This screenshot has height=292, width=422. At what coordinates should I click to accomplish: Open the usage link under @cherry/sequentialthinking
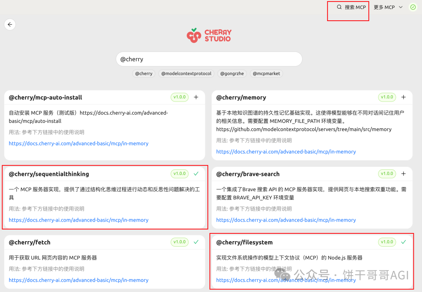click(x=78, y=220)
